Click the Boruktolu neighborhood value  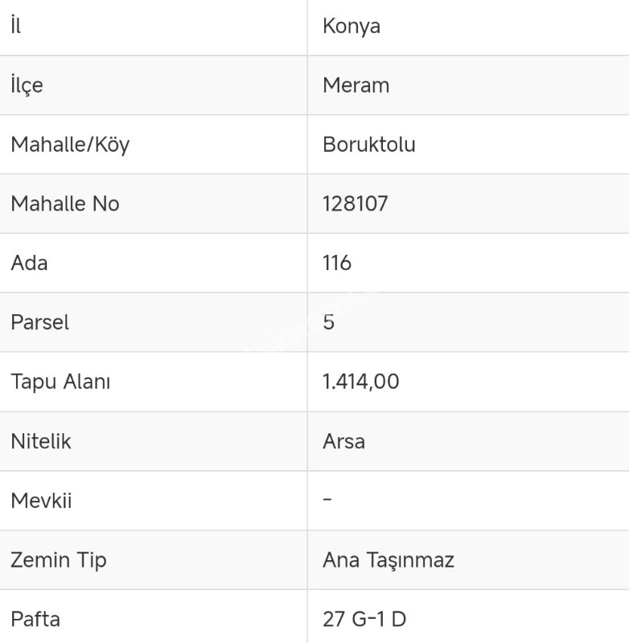point(369,145)
